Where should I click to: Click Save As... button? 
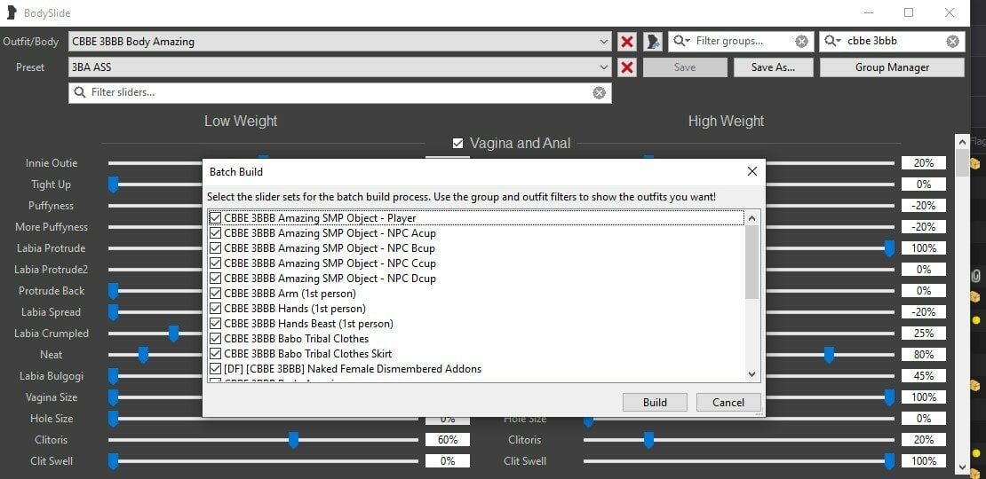(773, 67)
